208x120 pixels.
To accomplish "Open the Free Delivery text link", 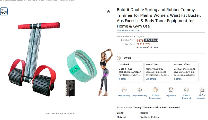I will pyautogui.click(x=124, y=96).
